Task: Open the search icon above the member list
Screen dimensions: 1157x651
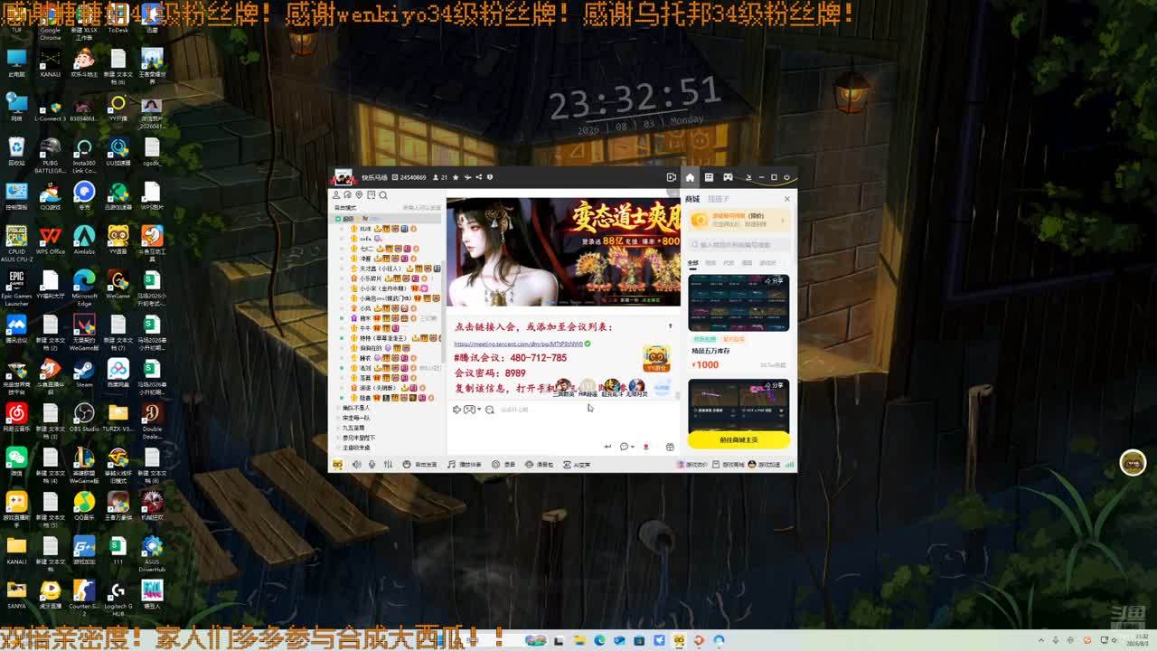Action: coord(383,195)
